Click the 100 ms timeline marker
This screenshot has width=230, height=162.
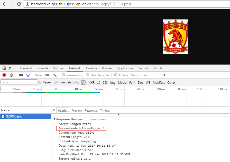(x=202, y=89)
